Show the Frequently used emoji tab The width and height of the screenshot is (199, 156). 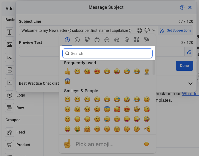67,40
